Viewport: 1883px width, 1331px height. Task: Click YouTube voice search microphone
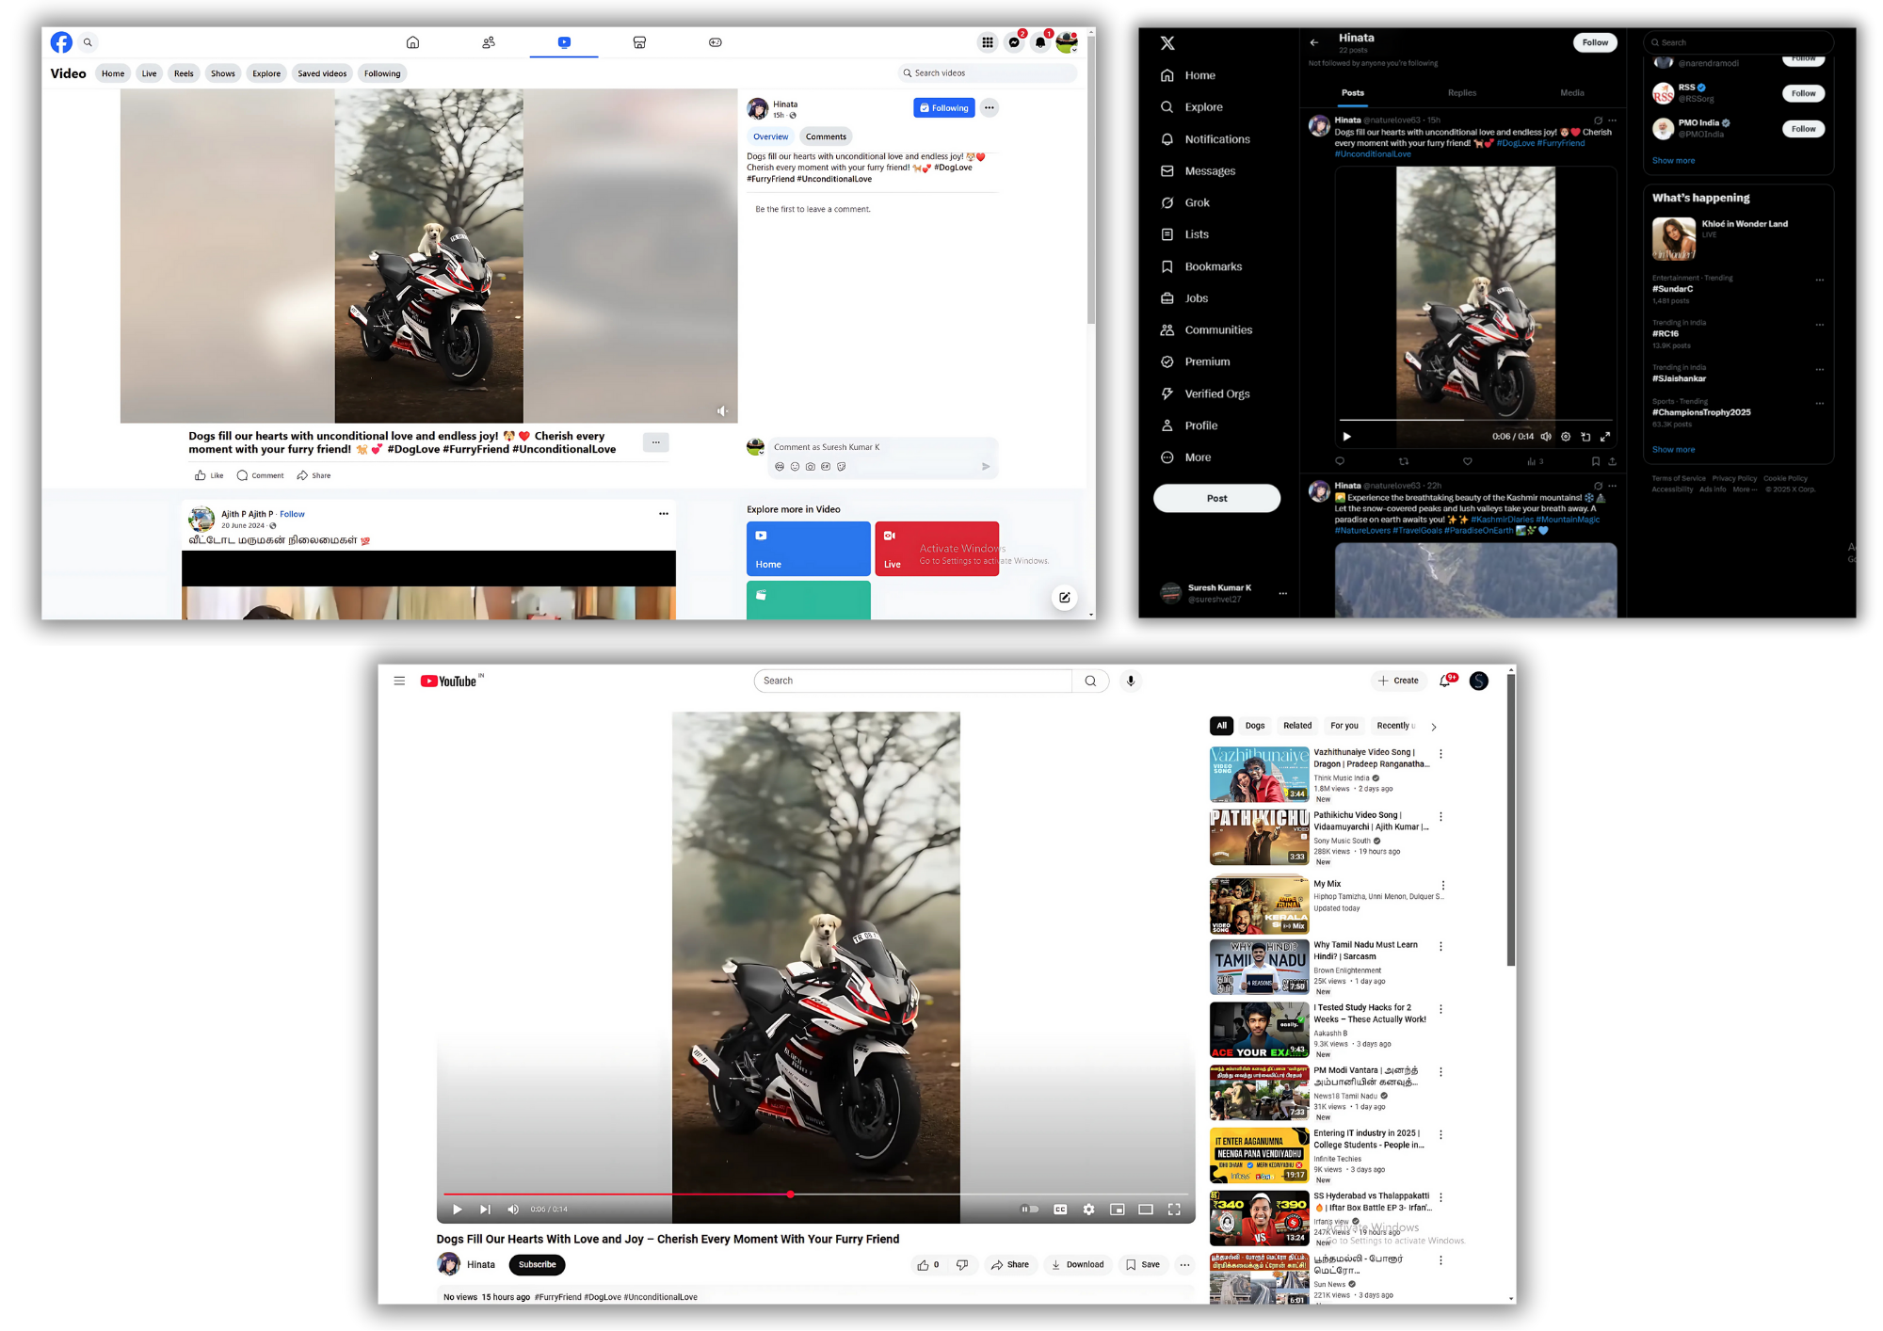tap(1131, 681)
